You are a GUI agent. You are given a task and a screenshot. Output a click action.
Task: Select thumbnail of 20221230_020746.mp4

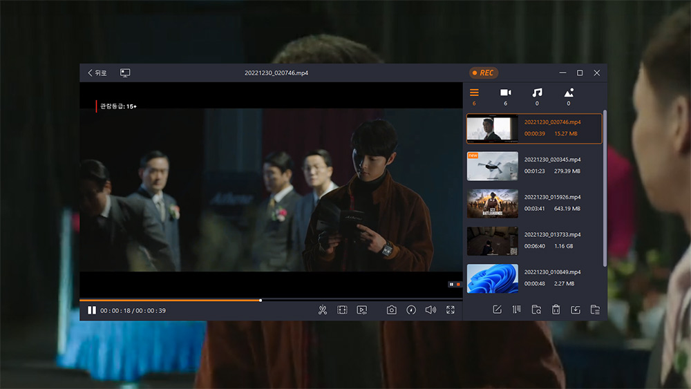tap(492, 129)
